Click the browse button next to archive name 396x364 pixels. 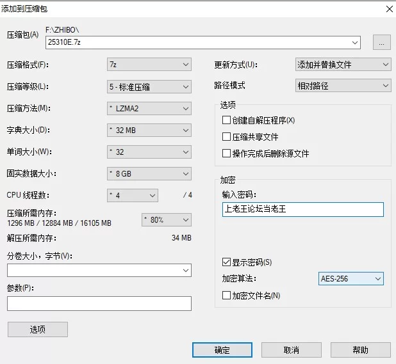[382, 42]
